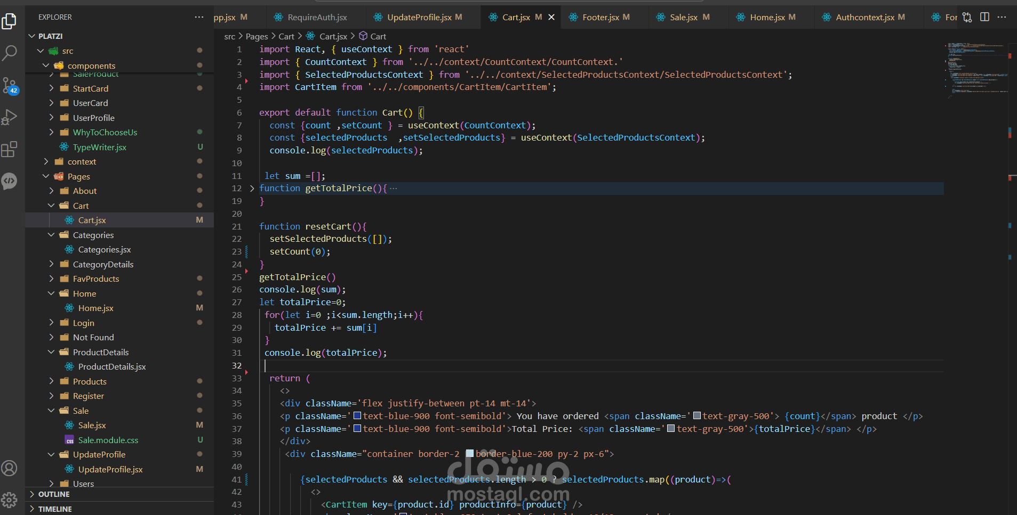Split the editor to the right
Screen dimensions: 1017x515
(984, 17)
